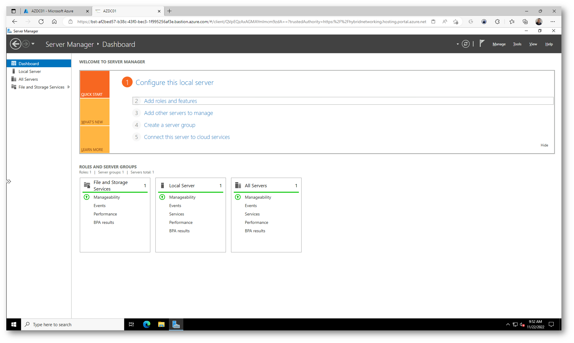Open the notifications flag icon
The width and height of the screenshot is (574, 343).
[x=482, y=44]
